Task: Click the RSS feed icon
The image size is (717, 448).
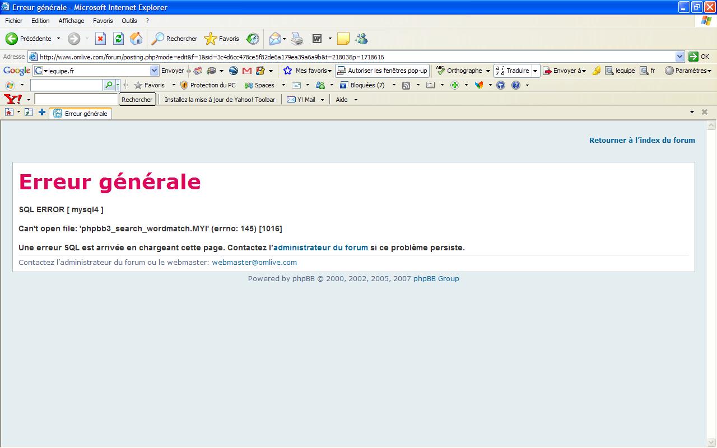Action: [406, 85]
